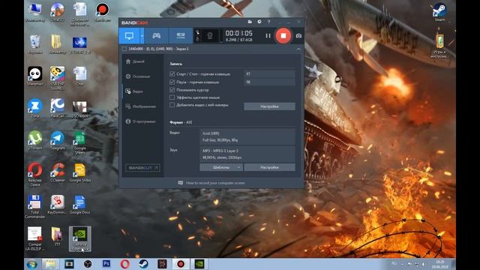Click the F8 Pause hotkey field
Screen dimensions: 480x270
point(269,82)
